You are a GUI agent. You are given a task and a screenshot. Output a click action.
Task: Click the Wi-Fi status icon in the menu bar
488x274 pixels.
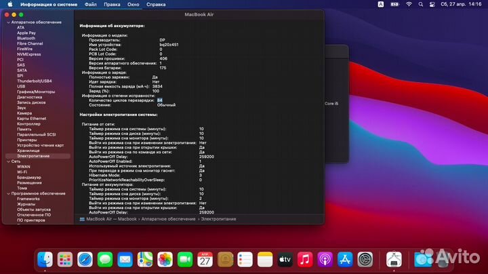409,4
